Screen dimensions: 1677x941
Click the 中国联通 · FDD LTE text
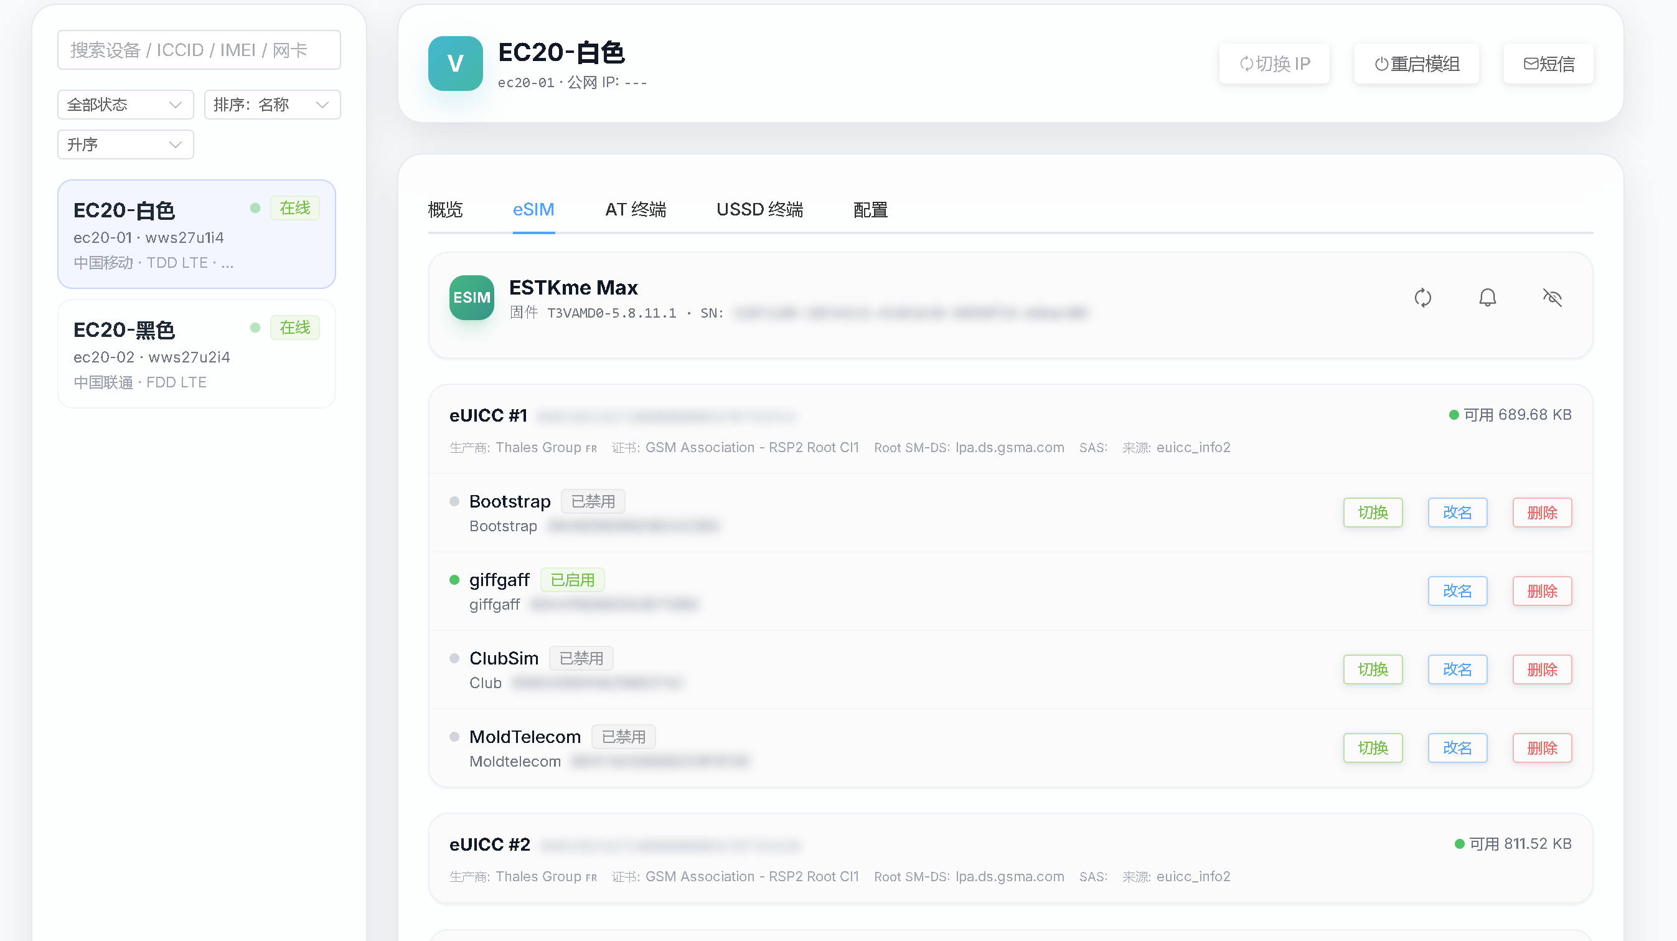(x=140, y=382)
